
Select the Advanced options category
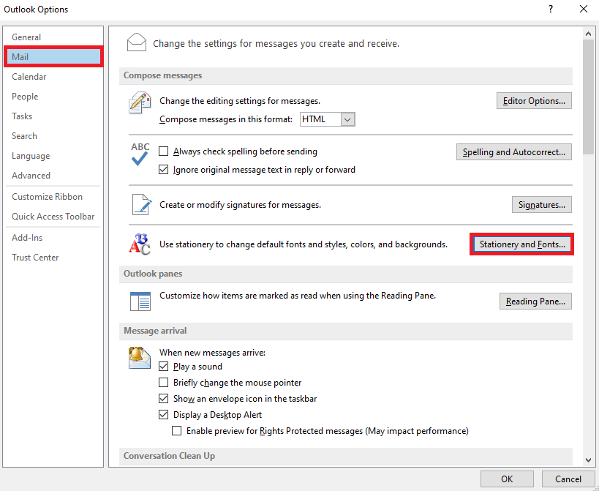(x=31, y=175)
